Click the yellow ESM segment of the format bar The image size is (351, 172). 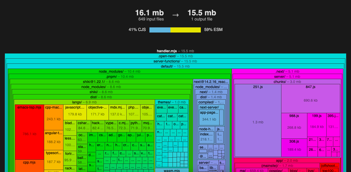point(186,30)
